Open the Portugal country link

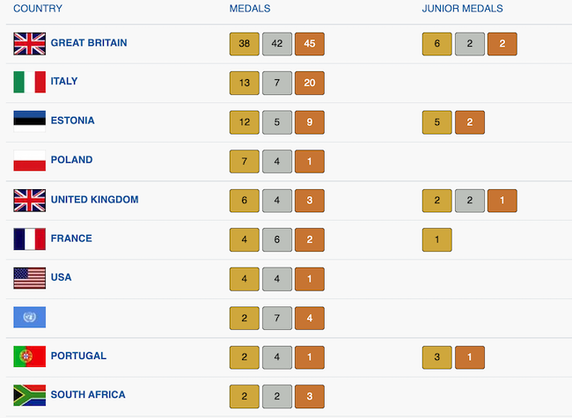78,356
